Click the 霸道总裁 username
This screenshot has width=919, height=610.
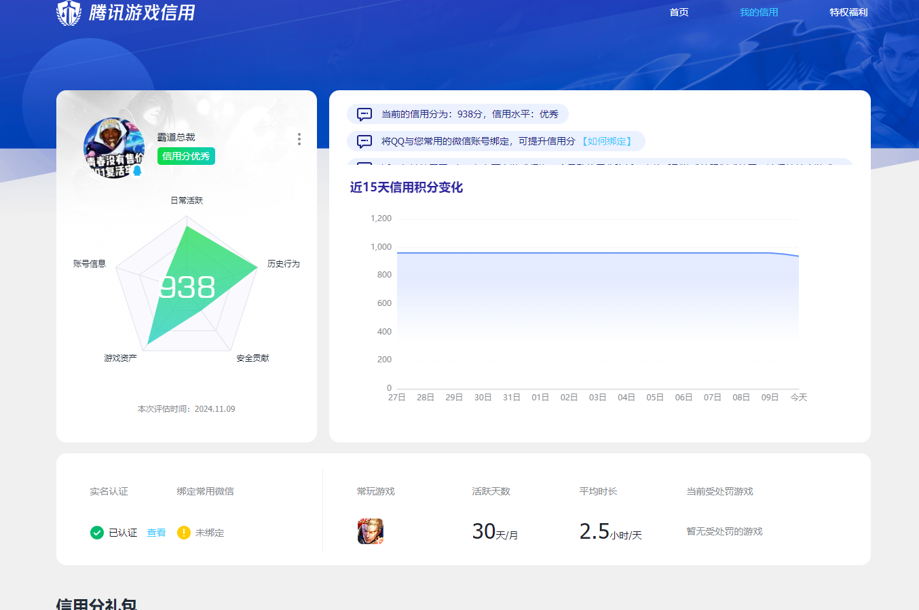[176, 137]
